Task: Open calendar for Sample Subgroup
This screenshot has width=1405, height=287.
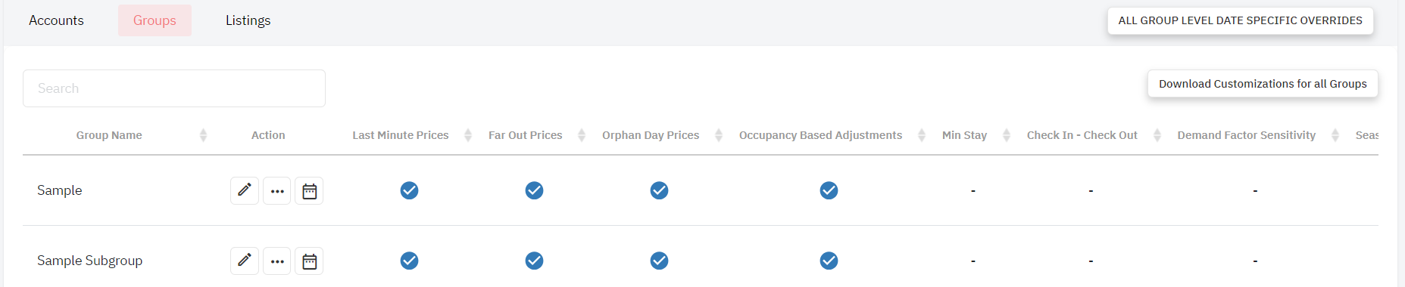Action: [x=309, y=261]
